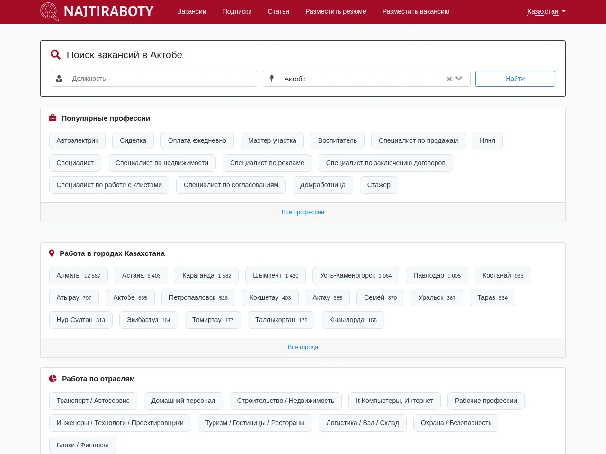Pick the Мастер участка profession
606x454 pixels.
[x=272, y=140]
